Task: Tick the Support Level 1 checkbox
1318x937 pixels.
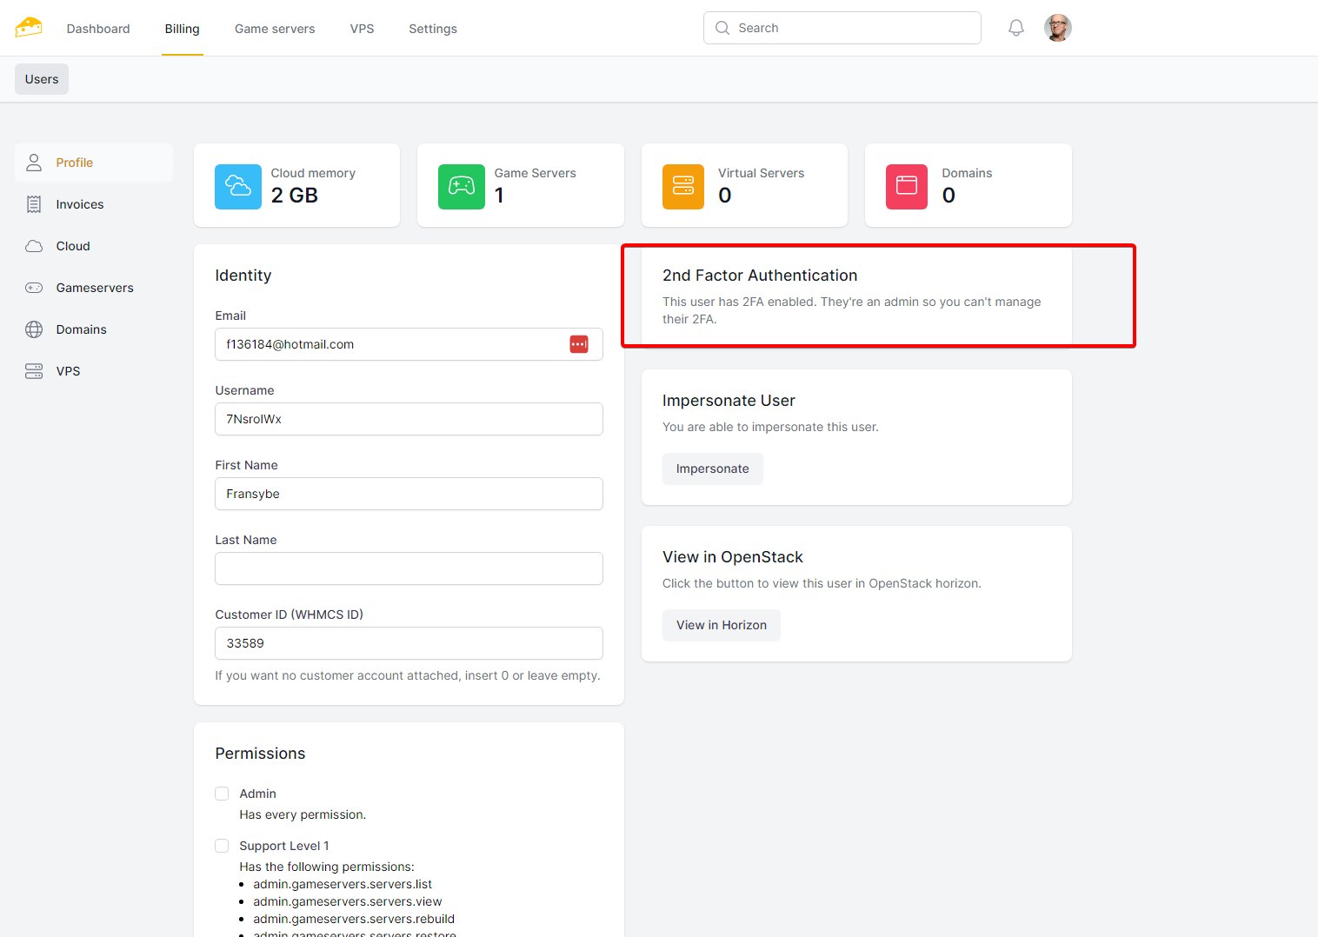Action: point(222,846)
